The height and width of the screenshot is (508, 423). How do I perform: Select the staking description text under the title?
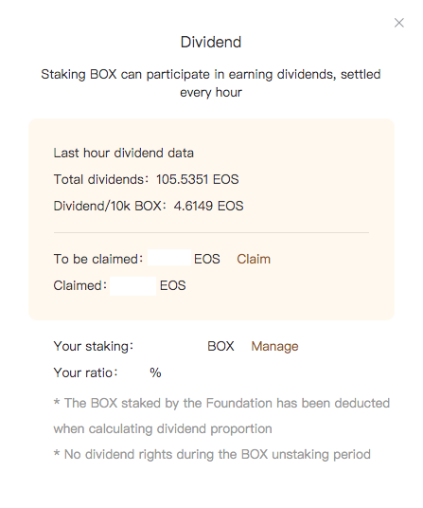coord(211,83)
